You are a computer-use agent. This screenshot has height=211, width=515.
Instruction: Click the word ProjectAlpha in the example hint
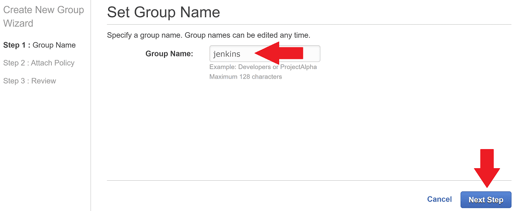pyautogui.click(x=299, y=67)
